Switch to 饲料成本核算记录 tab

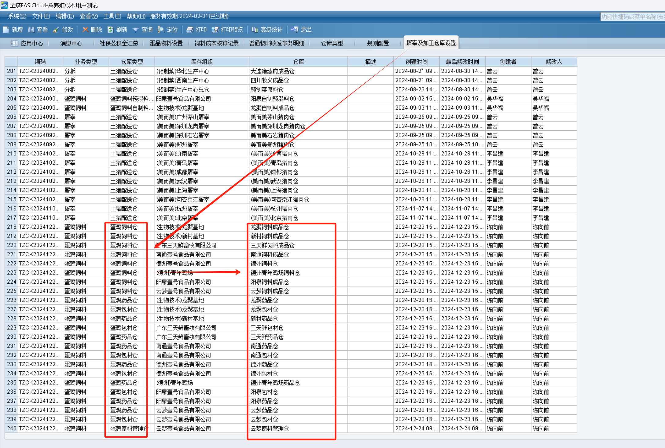(216, 43)
